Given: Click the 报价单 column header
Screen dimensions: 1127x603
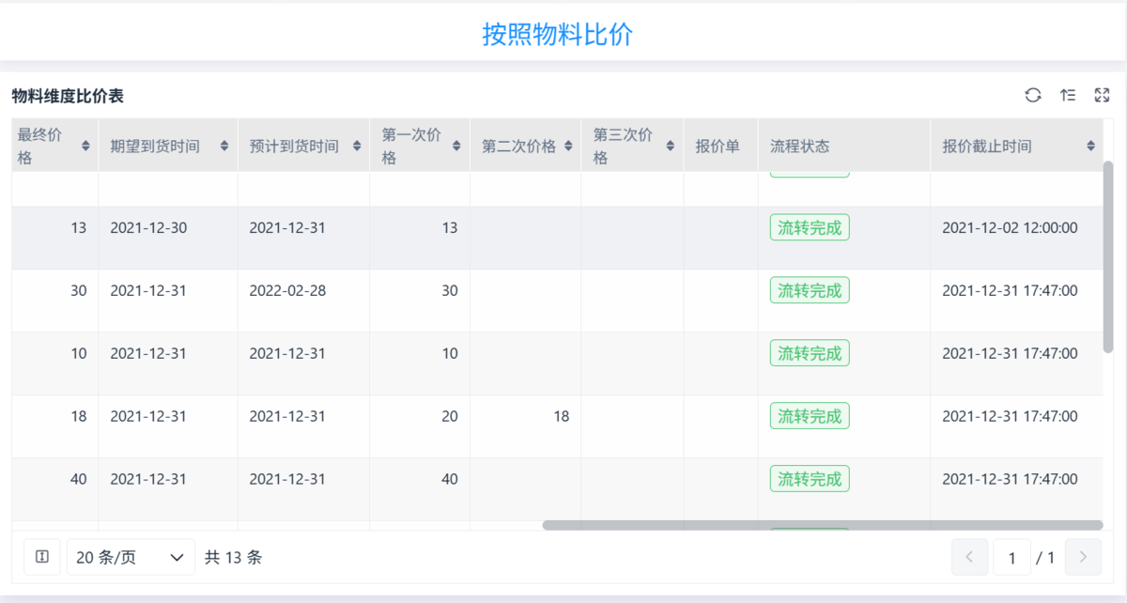Looking at the screenshot, I should [718, 146].
